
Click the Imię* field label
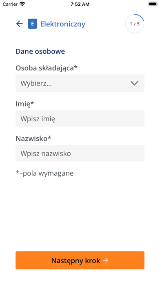point(25,104)
